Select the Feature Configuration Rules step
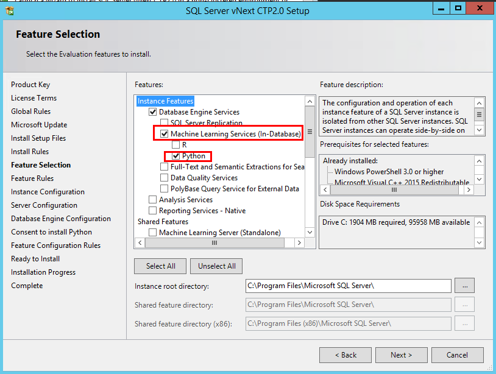Image resolution: width=496 pixels, height=374 pixels. click(55, 245)
